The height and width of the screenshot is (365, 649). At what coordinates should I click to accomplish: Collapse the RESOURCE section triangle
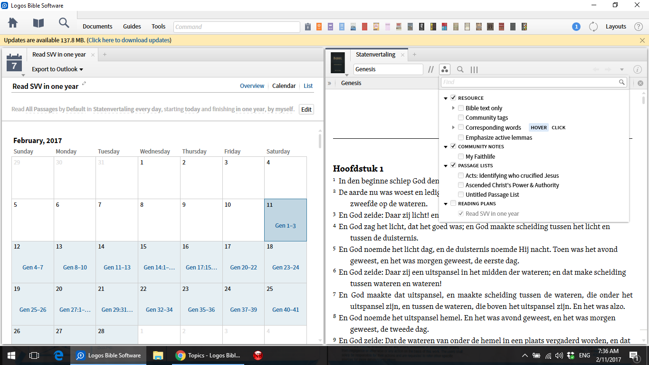click(x=446, y=98)
